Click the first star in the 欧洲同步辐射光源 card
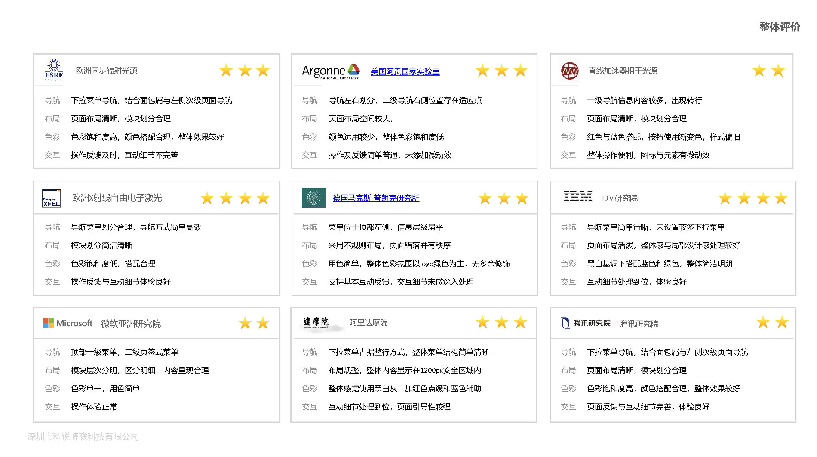Screen dimensions: 817x457 pos(226,71)
